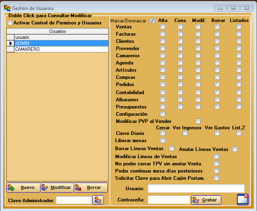Check Albaranes Modif. permission
Image resolution: width=257 pixels, height=211 pixels.
[198, 100]
